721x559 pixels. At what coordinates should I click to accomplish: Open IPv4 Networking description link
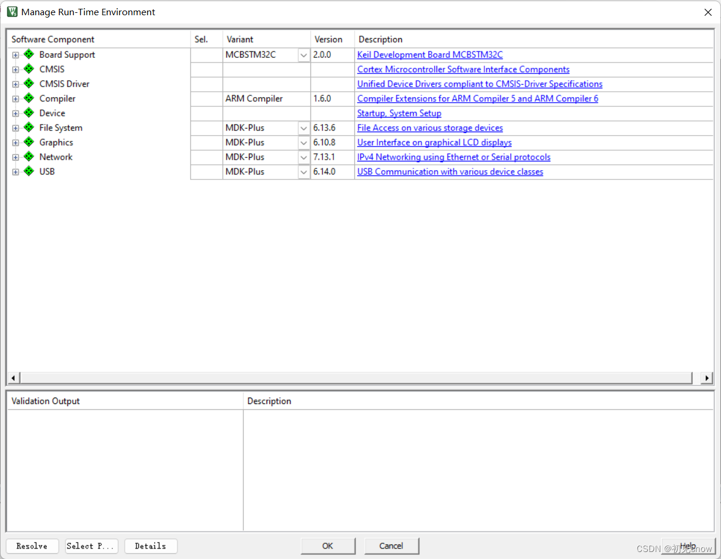[453, 157]
